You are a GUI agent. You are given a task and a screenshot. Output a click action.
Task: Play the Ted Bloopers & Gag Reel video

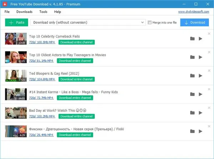200,76
